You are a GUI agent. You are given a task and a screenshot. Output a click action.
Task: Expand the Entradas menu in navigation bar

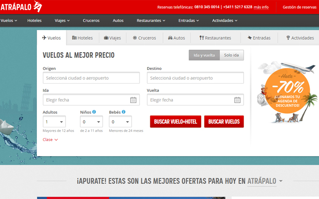[x=189, y=20]
